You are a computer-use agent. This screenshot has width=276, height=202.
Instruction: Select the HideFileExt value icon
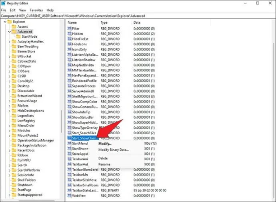(70, 39)
